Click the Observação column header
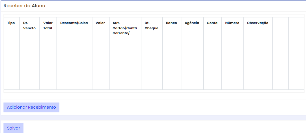 click(258, 23)
